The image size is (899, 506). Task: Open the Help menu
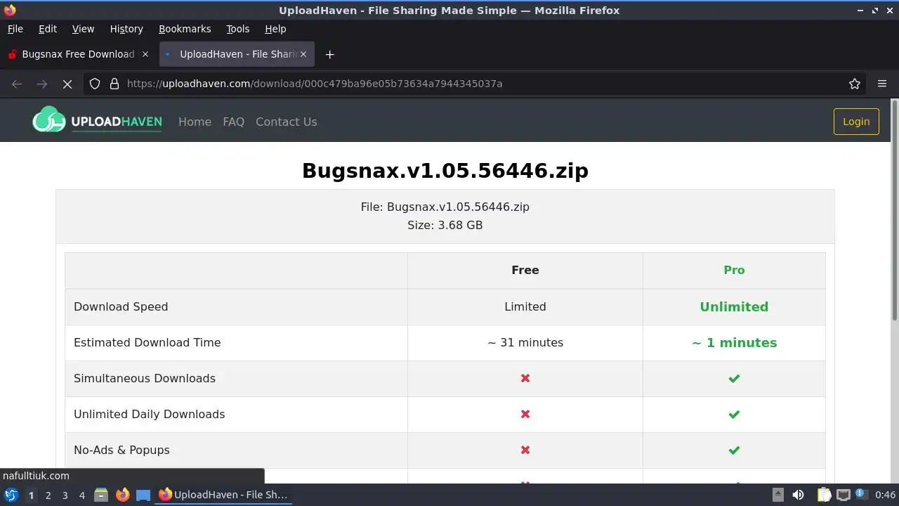[275, 29]
